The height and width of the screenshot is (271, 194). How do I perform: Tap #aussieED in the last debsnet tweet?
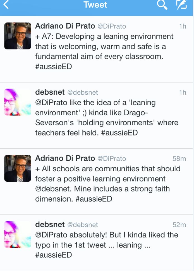coord(54,255)
